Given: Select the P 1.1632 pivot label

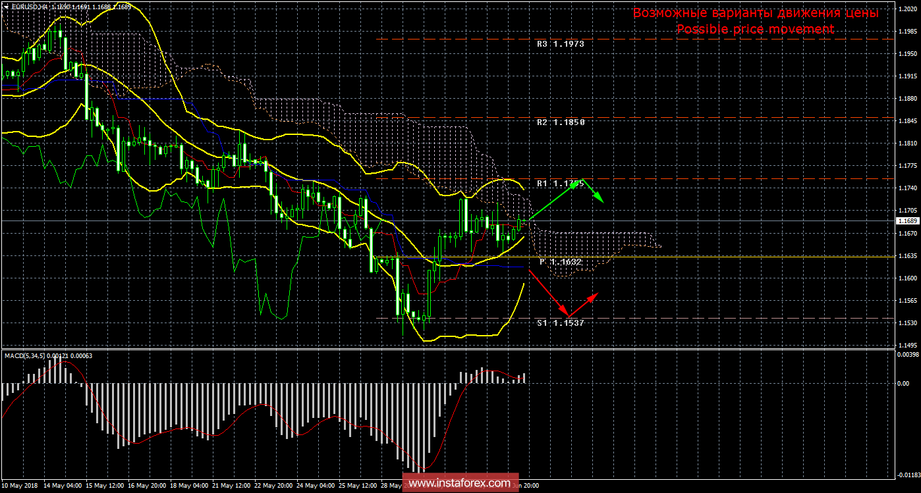Looking at the screenshot, I should 561,262.
